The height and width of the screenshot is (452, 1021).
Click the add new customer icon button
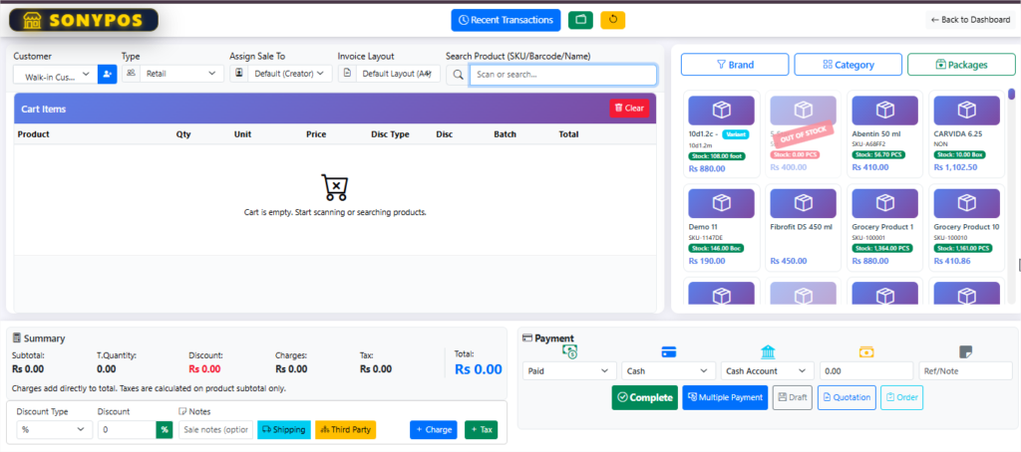[x=107, y=74]
